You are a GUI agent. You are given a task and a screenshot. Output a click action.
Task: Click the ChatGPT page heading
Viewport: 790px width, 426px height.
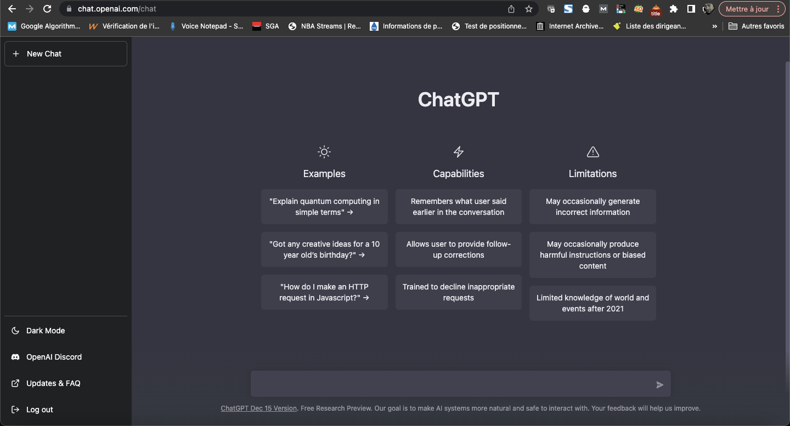click(x=459, y=99)
